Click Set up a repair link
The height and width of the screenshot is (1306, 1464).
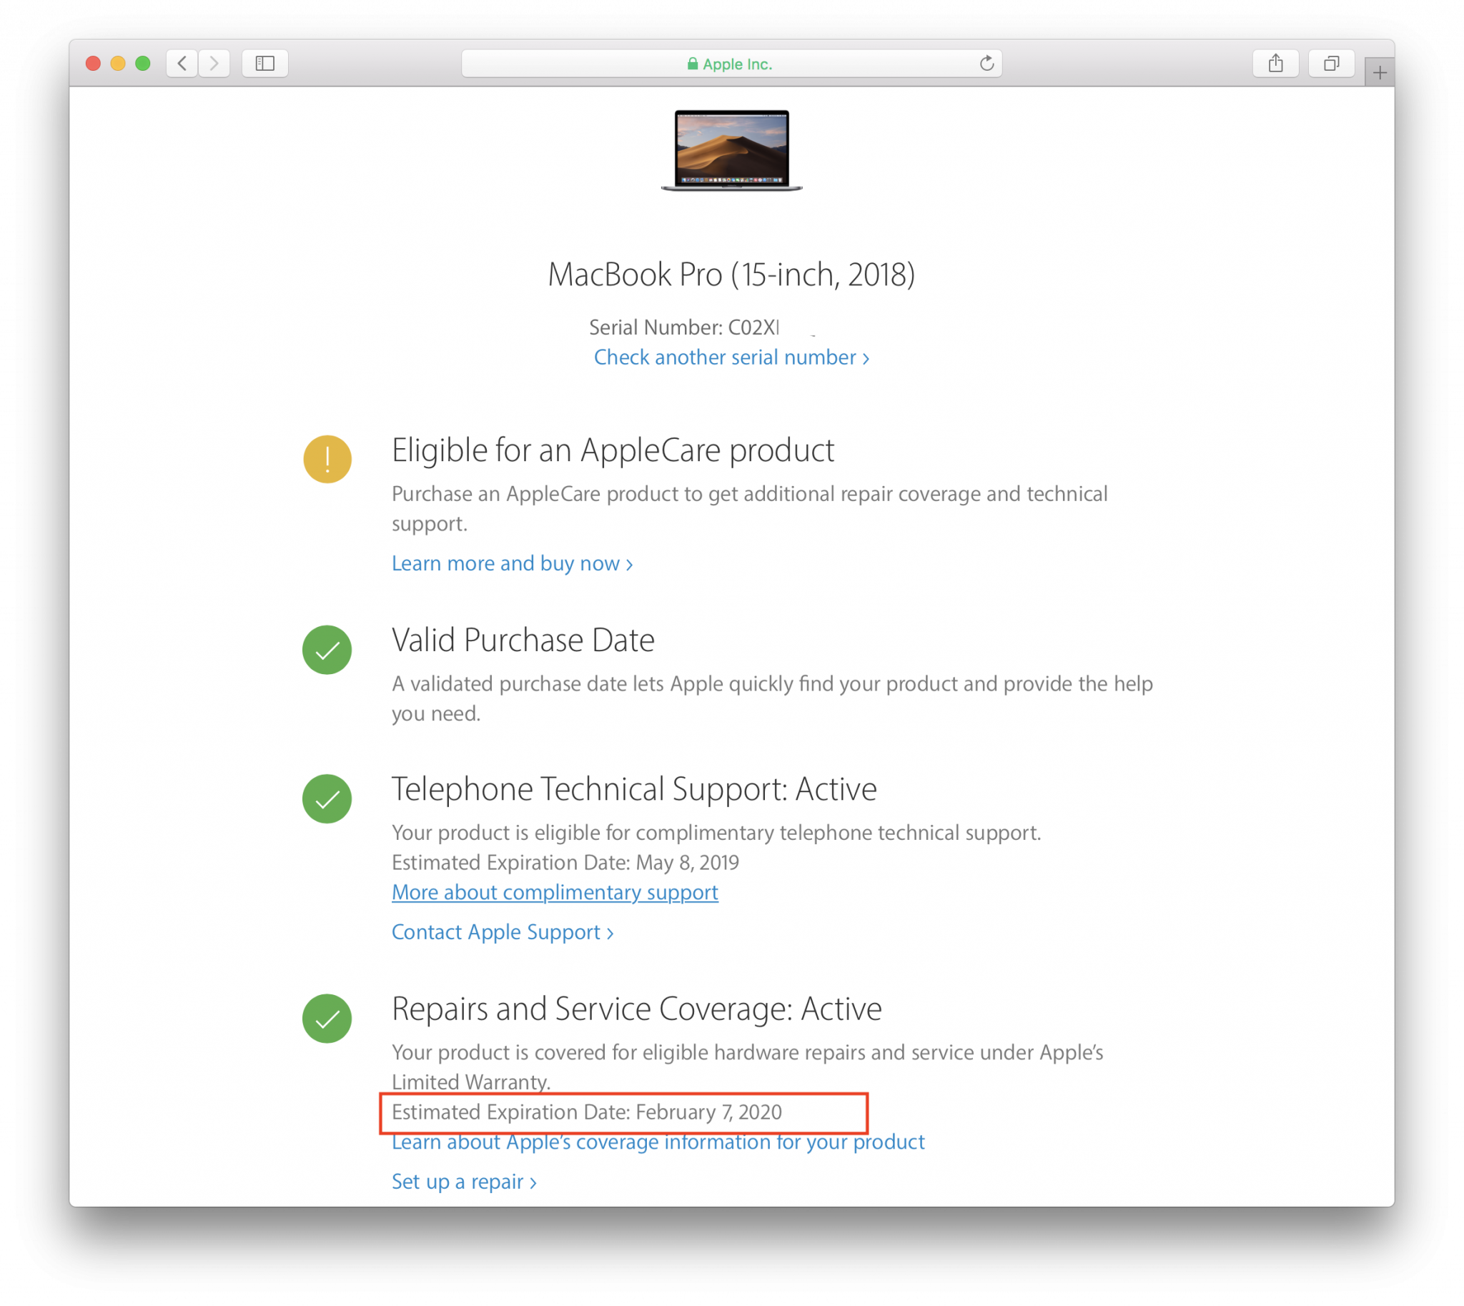464,1181
